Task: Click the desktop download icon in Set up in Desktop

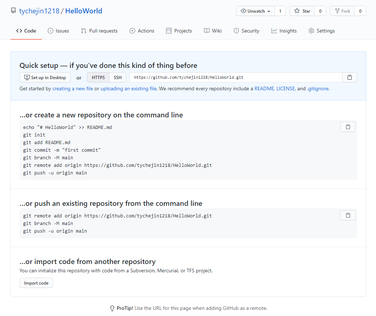Action: pyautogui.click(x=27, y=77)
